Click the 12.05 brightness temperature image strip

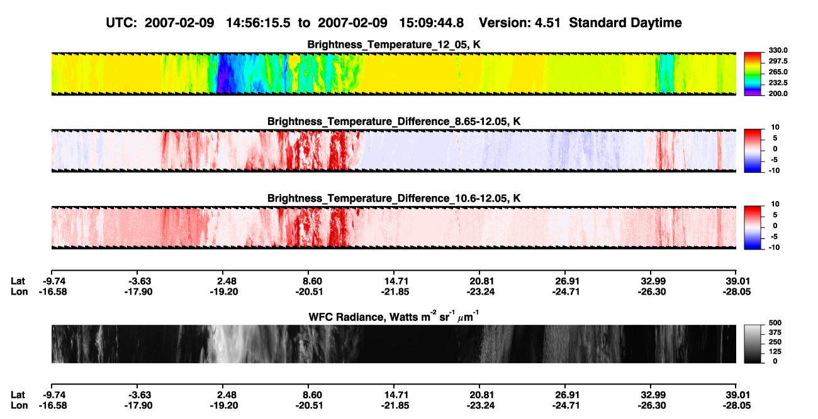(x=394, y=73)
